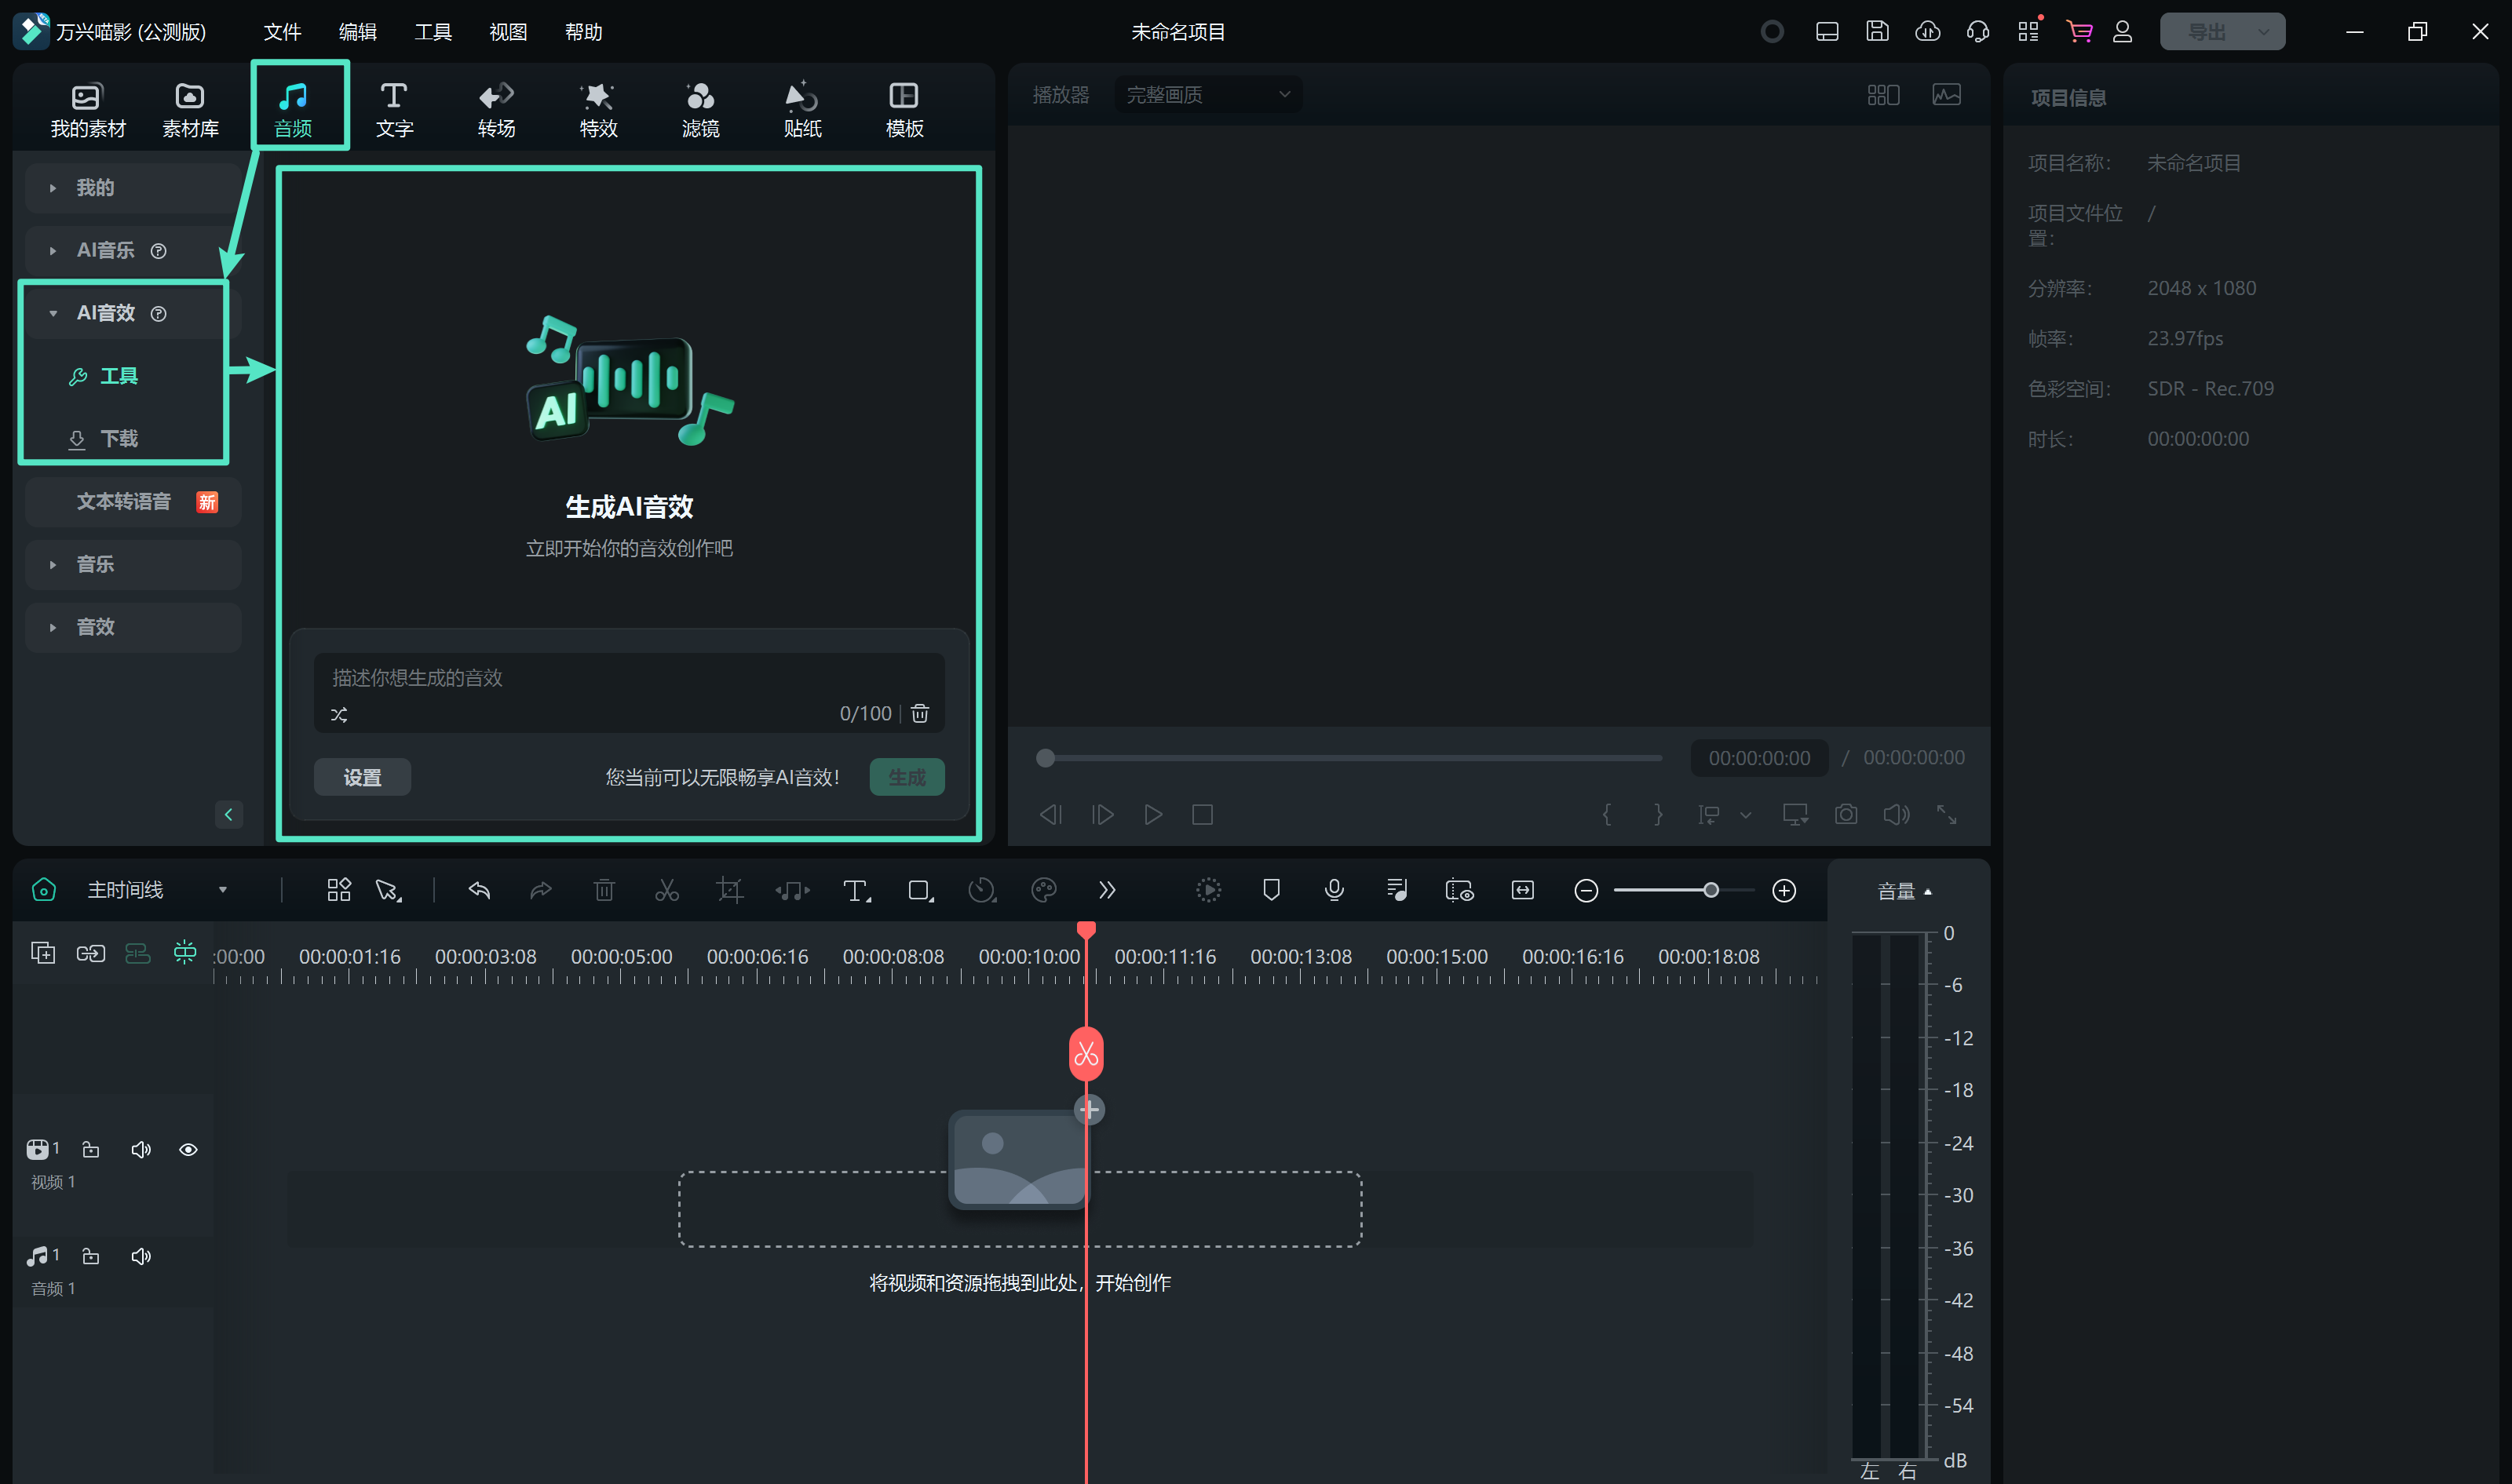
Task: Click the 工具 tool item in sidebar
Action: (x=120, y=374)
